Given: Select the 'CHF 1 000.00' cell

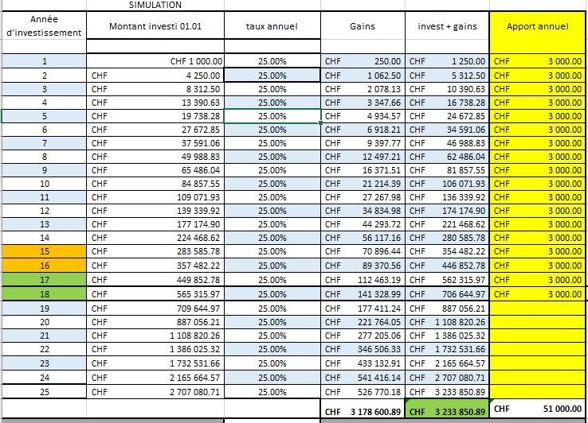Looking at the screenshot, I should point(155,61).
